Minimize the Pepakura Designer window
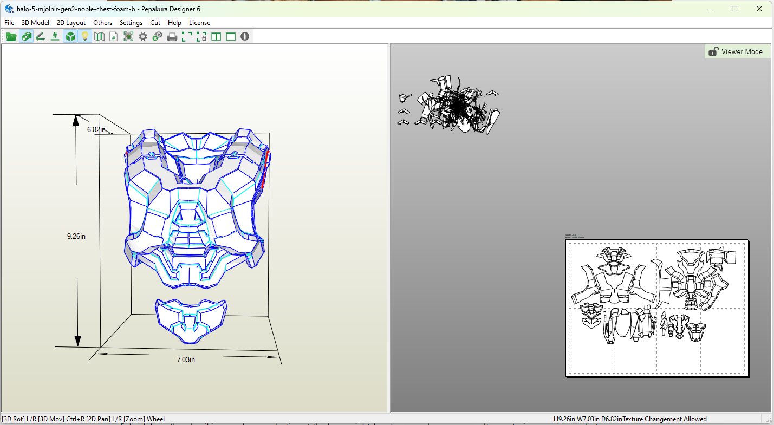This screenshot has width=774, height=425. (710, 9)
